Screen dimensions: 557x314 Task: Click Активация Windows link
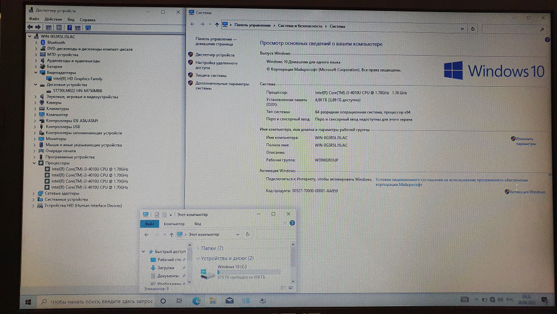(527, 192)
